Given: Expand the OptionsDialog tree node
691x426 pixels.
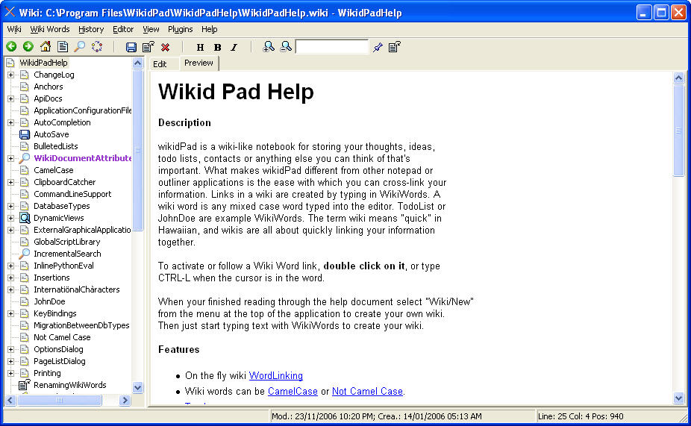Looking at the screenshot, I should pos(10,349).
